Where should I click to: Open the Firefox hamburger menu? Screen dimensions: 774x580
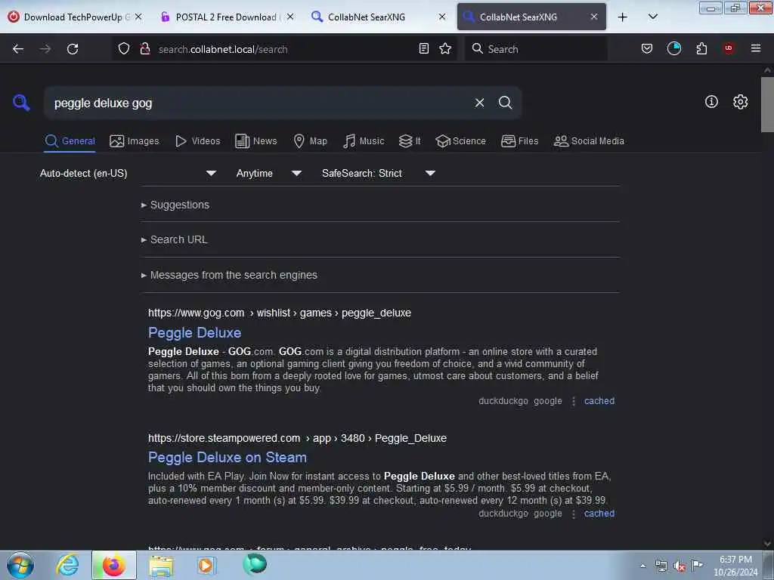tap(756, 48)
